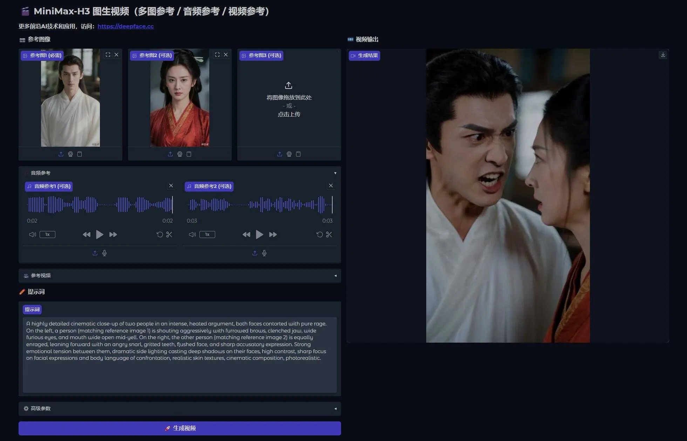Click the 参考图3 upload drop area
The width and height of the screenshot is (687, 441).
pyautogui.click(x=289, y=100)
